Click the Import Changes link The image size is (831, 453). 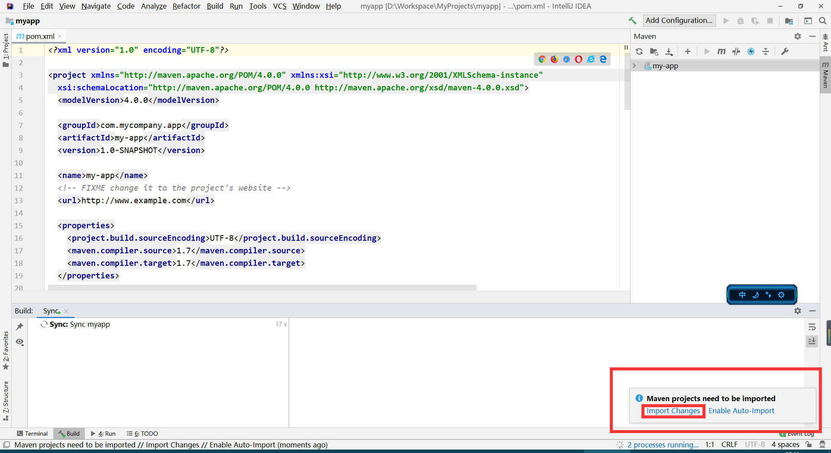(673, 411)
